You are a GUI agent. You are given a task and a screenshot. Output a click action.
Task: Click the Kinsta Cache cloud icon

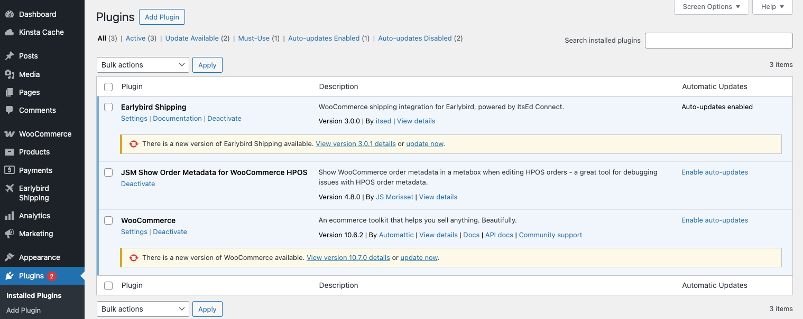click(x=10, y=32)
